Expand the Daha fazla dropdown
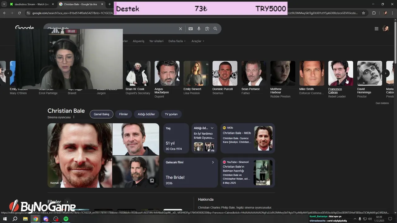397x223 pixels. click(x=177, y=41)
